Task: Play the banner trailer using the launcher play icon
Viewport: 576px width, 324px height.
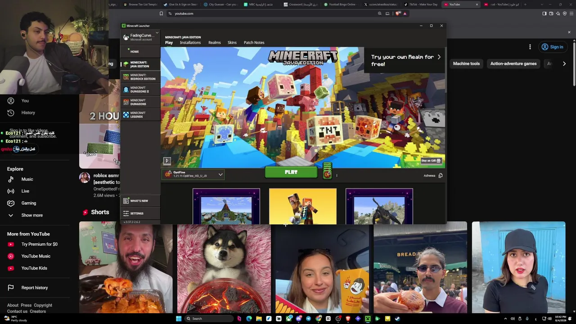Action: pos(167,161)
